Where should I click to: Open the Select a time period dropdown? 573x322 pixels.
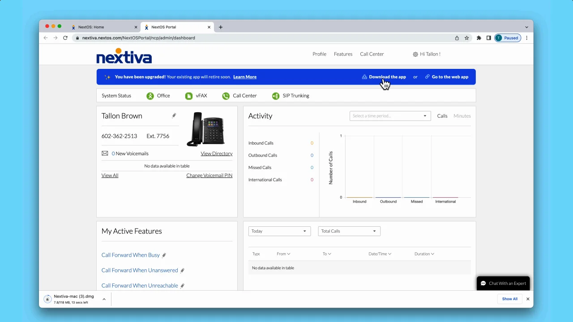(x=390, y=116)
